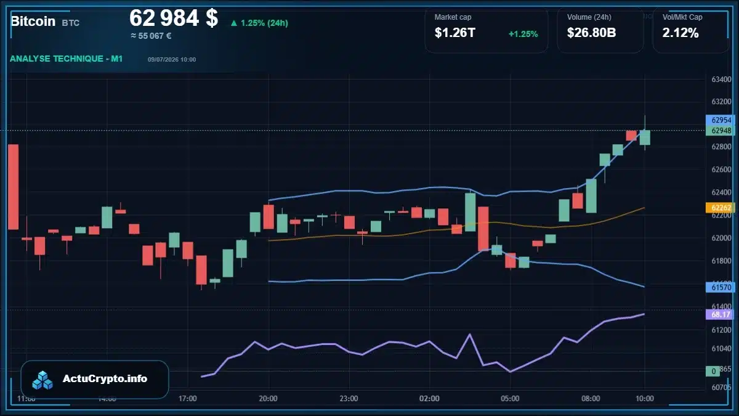Click the 09/07/2026 10:00 timestamp
The height and width of the screenshot is (416, 739).
point(172,59)
